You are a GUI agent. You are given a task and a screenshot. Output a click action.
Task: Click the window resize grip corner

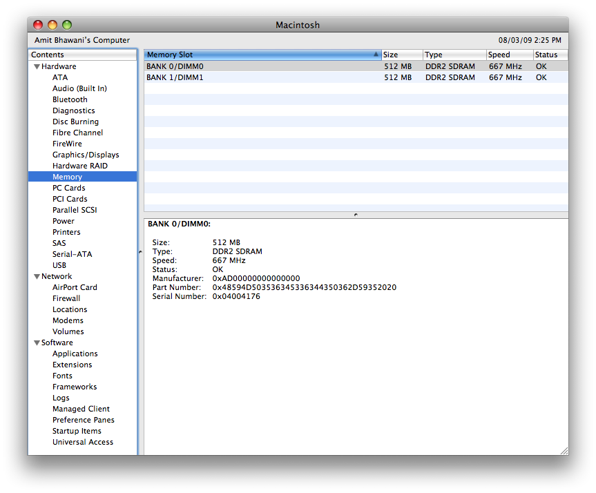pos(564,451)
